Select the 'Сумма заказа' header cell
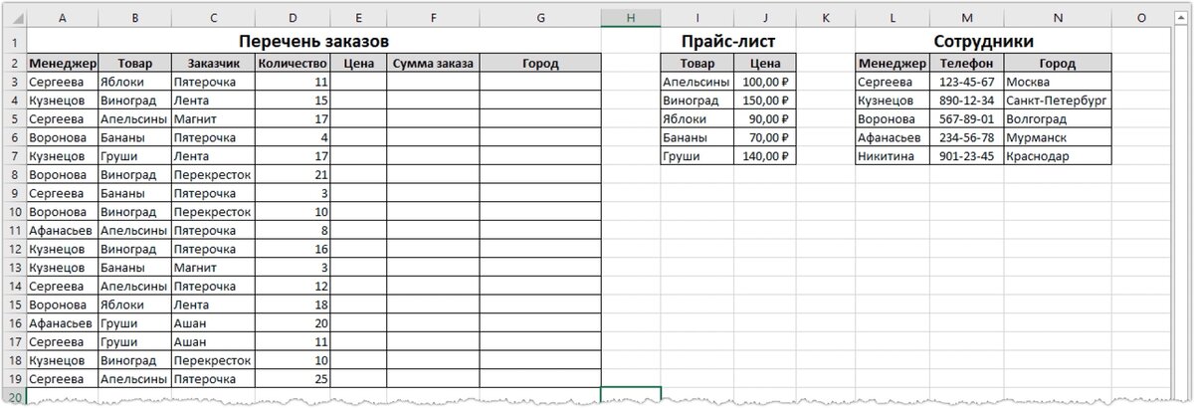 434,64
